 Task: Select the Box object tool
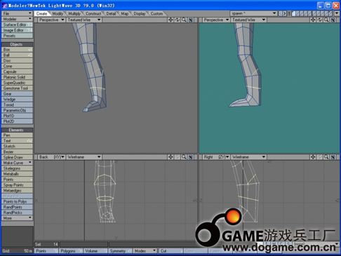tap(17, 50)
